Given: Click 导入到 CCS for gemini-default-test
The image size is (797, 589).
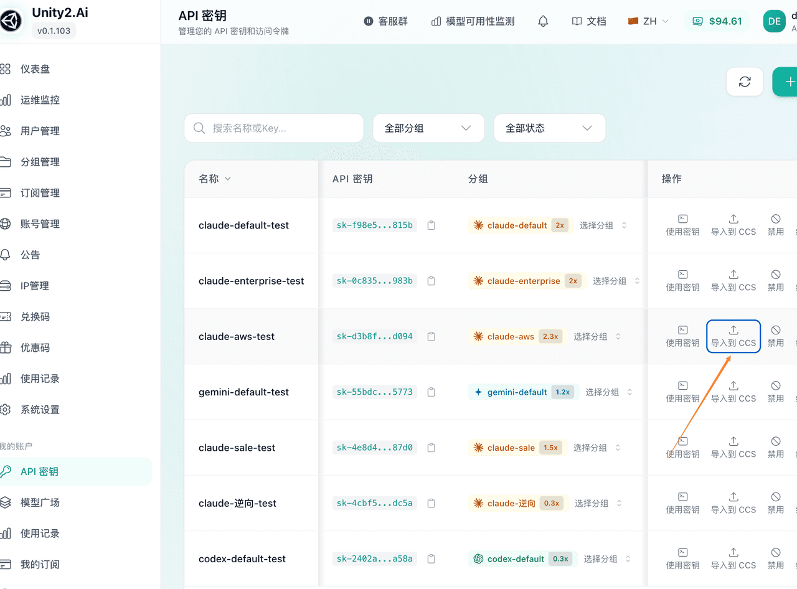Looking at the screenshot, I should (733, 392).
